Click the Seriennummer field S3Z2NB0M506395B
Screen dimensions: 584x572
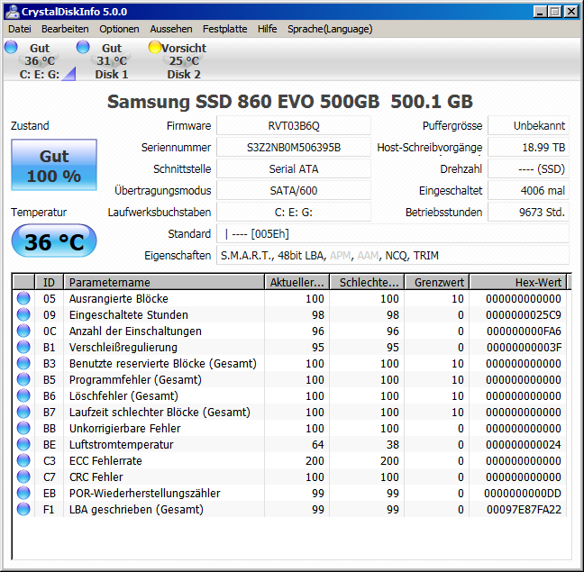[x=294, y=148]
